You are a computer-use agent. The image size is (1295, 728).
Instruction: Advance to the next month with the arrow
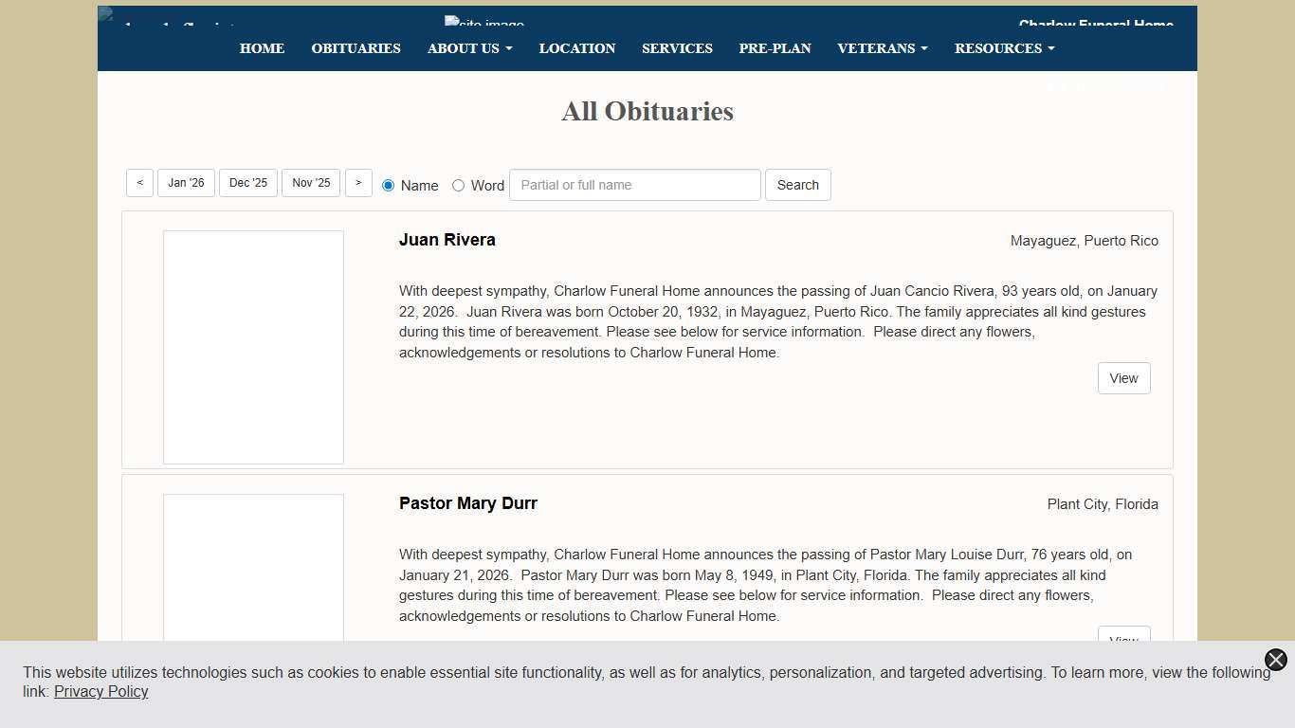pos(358,182)
